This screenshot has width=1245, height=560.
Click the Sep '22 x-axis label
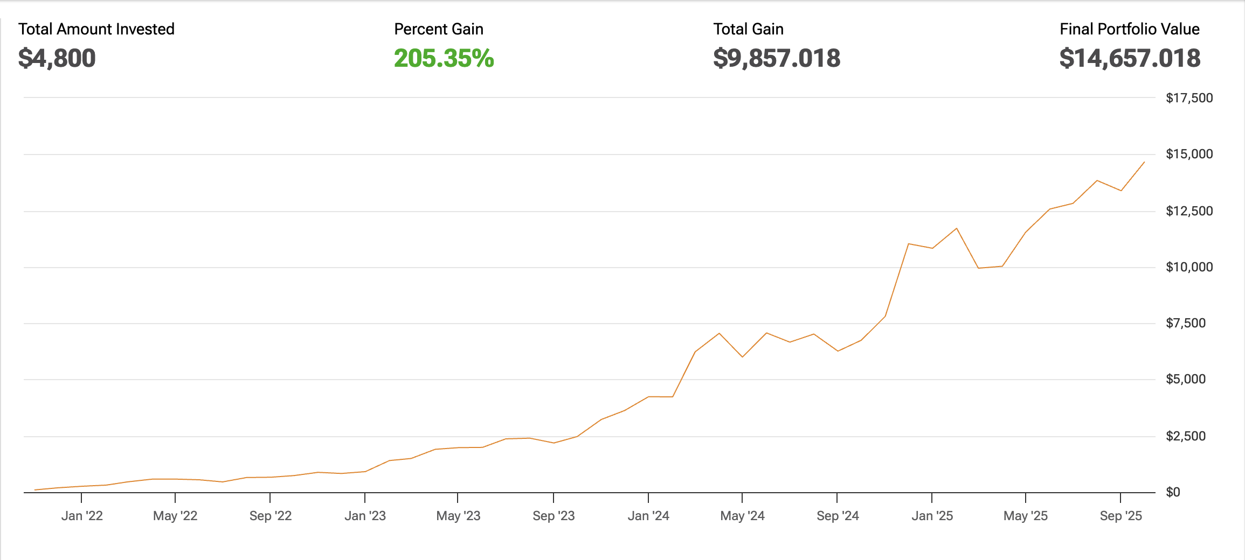[x=271, y=516]
